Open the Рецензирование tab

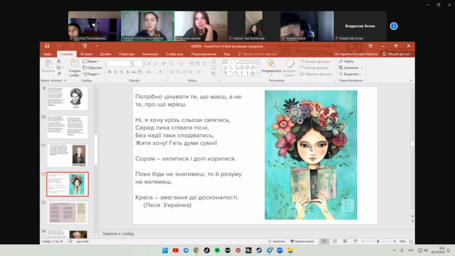[204, 54]
